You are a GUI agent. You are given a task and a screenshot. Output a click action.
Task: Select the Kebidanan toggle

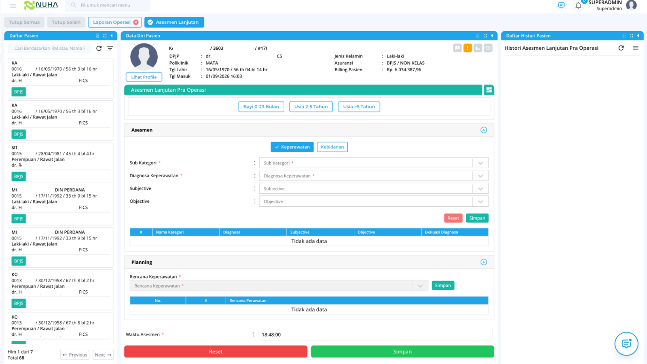point(332,147)
